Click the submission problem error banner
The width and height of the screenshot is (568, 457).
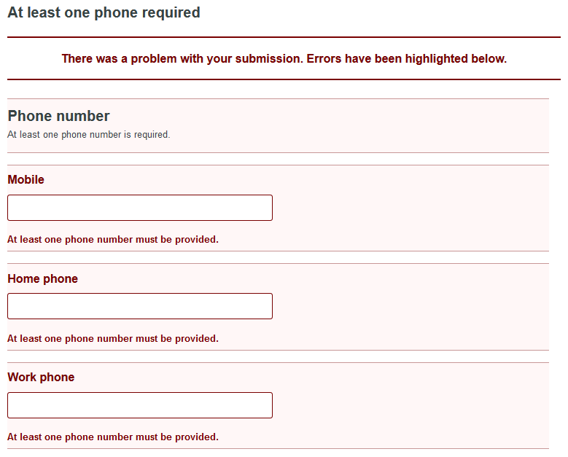pyautogui.click(x=284, y=58)
